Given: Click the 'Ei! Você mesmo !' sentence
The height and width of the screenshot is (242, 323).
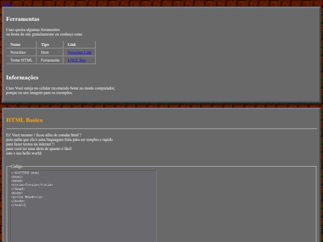Looking at the screenshot, I should [x=44, y=135].
